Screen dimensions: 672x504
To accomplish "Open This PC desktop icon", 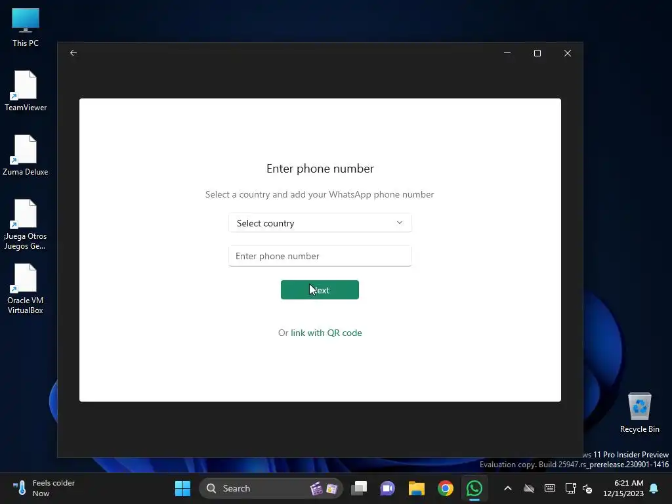I will [26, 28].
